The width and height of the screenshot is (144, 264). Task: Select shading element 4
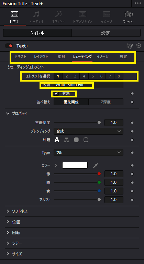tap(84, 76)
